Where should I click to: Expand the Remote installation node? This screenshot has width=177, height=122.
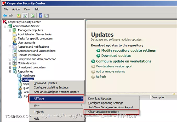[x=10, y=55]
